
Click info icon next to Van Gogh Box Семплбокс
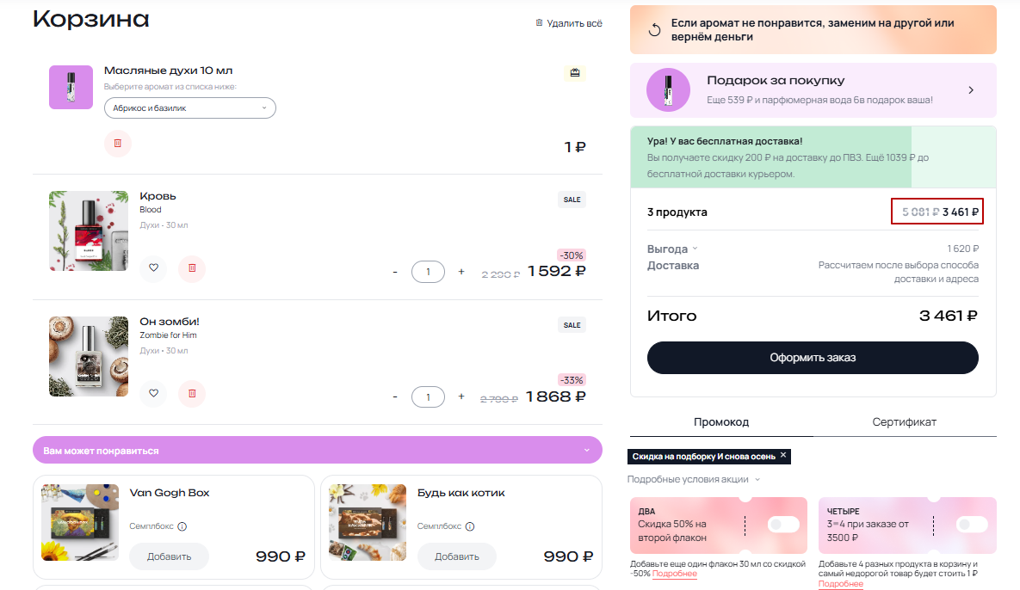point(182,526)
